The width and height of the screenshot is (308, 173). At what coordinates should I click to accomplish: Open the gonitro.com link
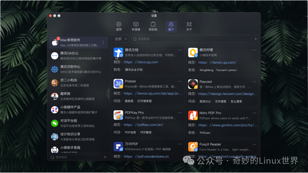coord(228,125)
